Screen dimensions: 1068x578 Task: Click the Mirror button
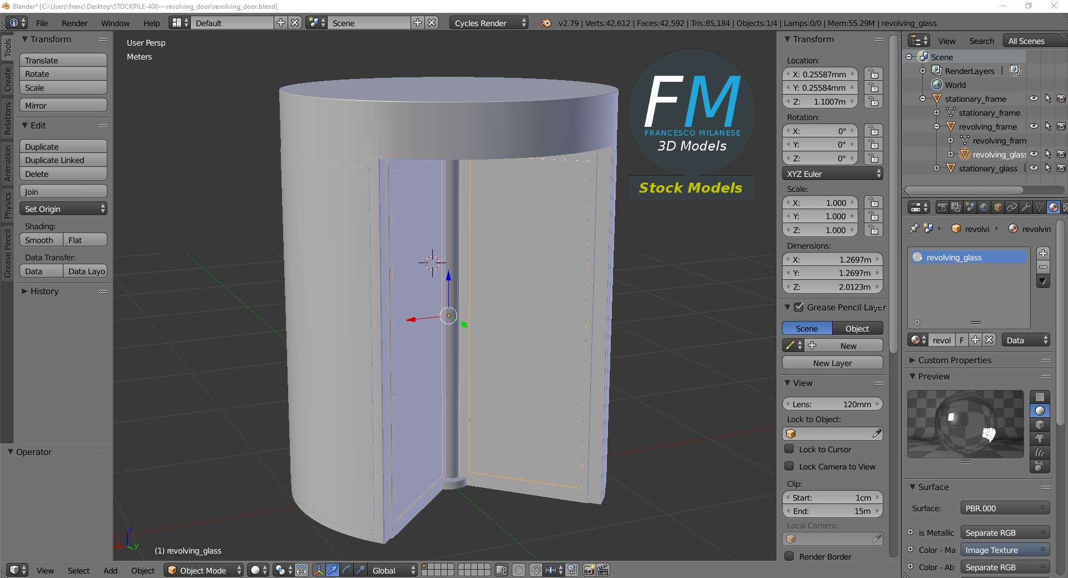point(63,105)
